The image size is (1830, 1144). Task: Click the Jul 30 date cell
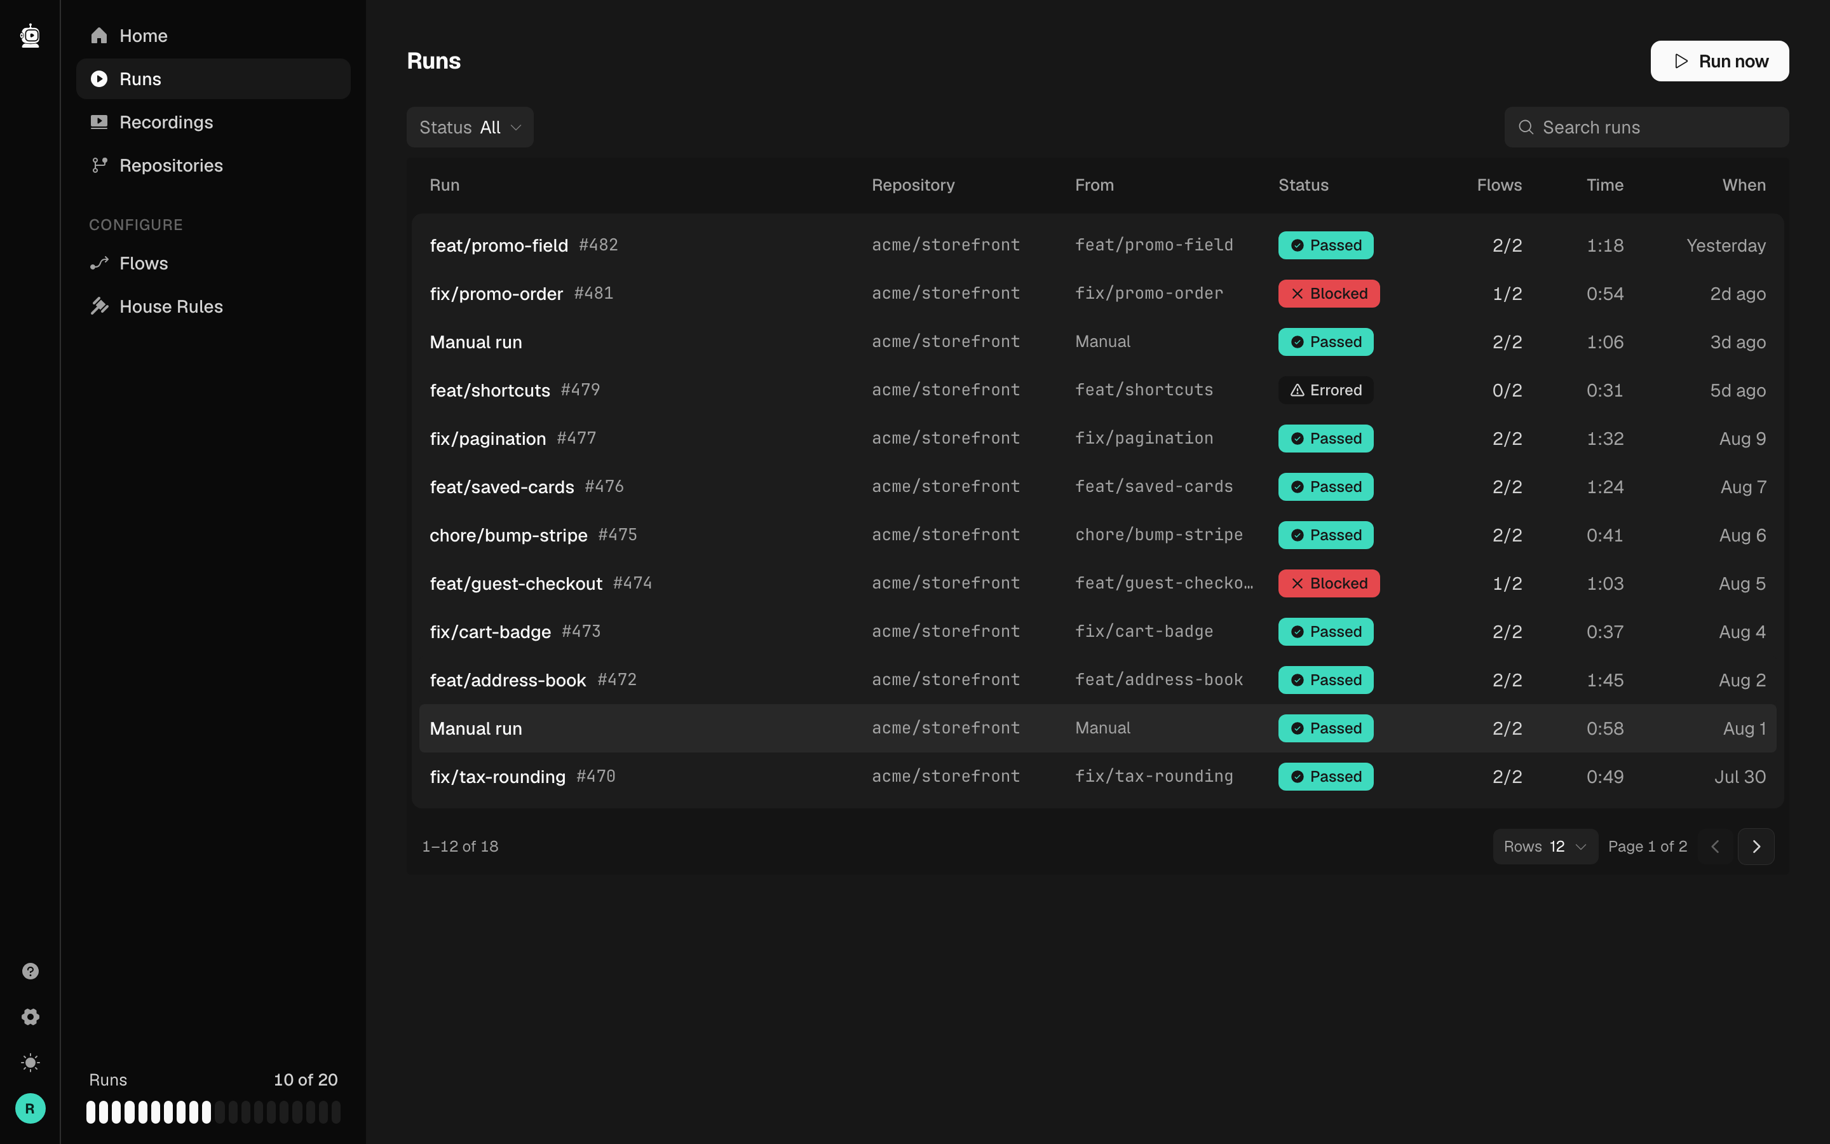click(1740, 777)
